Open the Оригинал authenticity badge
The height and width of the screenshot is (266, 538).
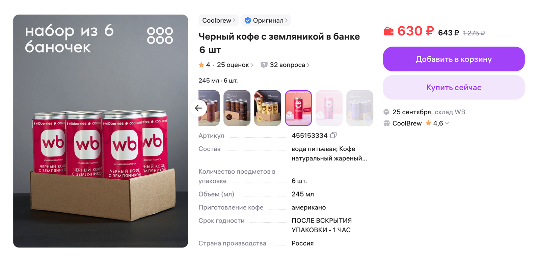pos(266,21)
